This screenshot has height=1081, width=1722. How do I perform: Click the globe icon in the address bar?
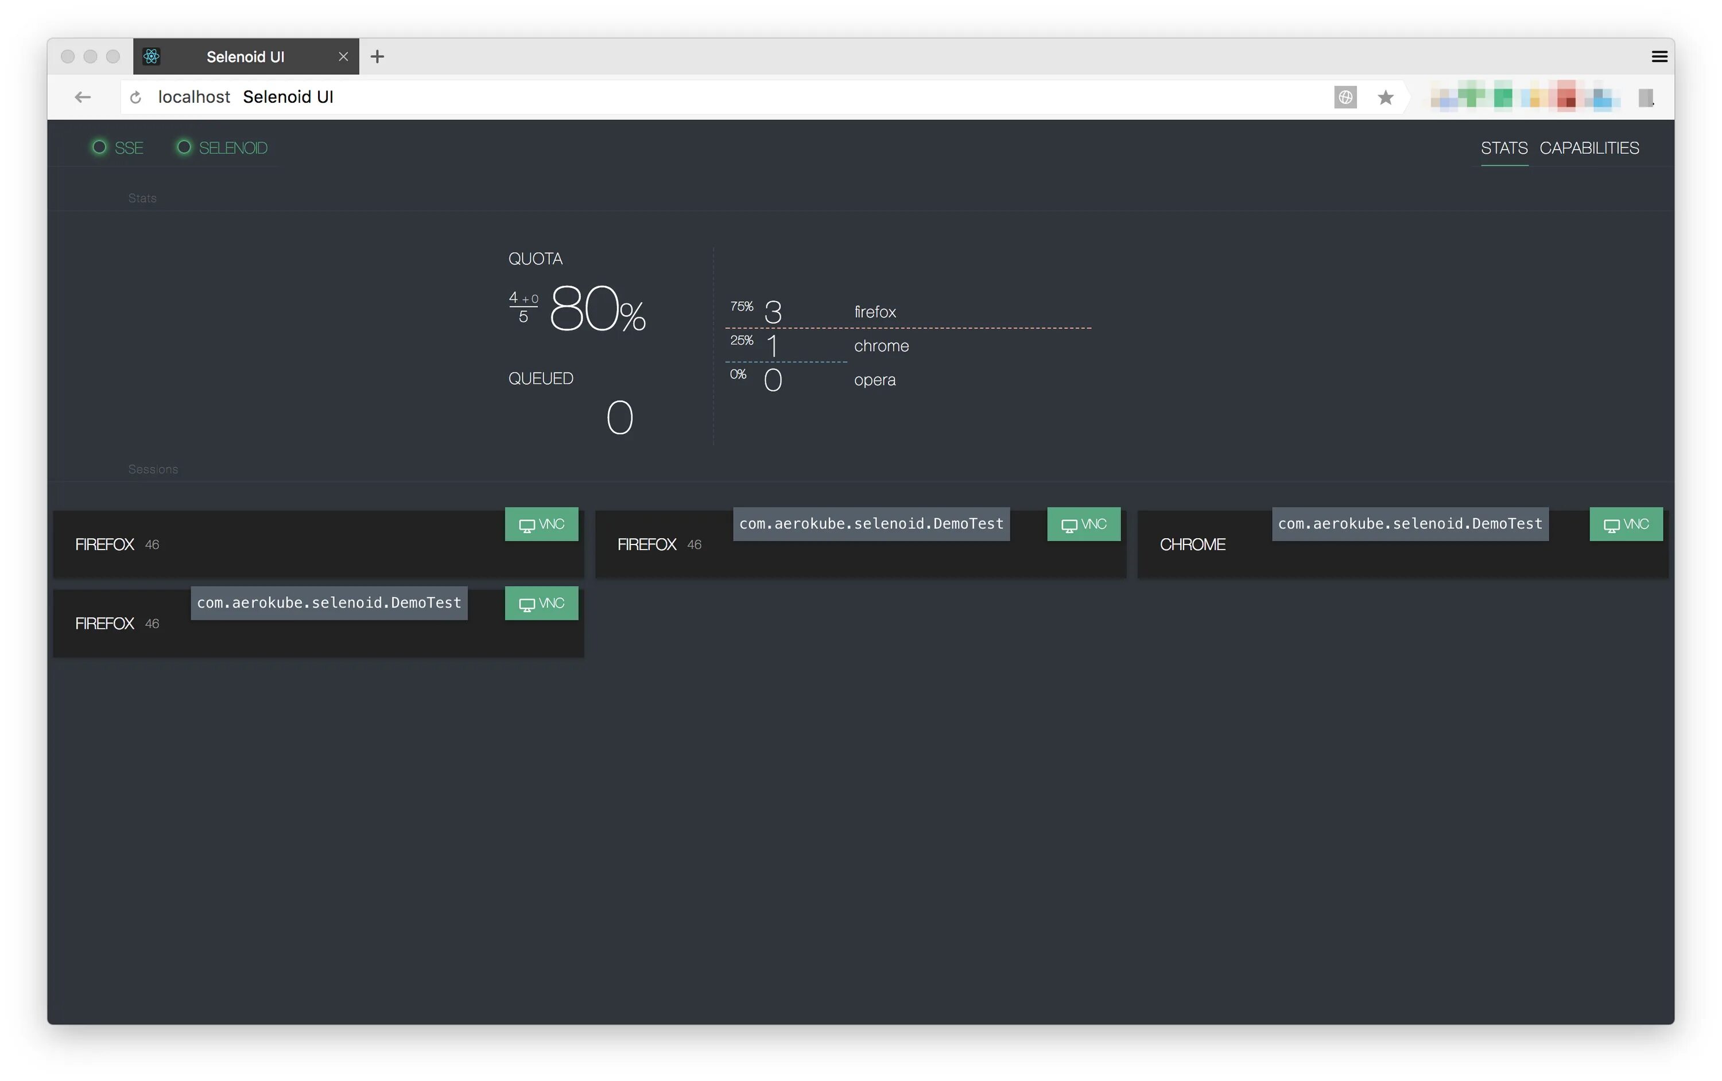click(x=1345, y=97)
